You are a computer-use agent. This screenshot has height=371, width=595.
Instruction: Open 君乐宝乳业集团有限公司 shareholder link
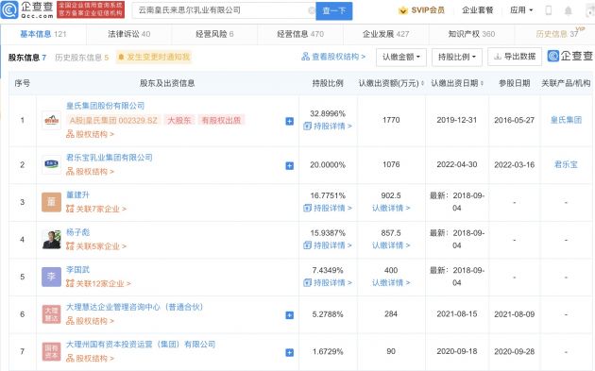point(110,158)
